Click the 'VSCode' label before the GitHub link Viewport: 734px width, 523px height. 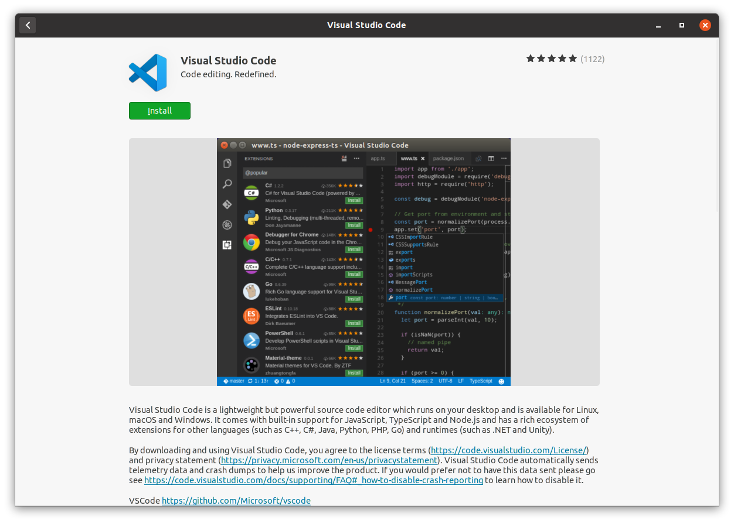[144, 501]
